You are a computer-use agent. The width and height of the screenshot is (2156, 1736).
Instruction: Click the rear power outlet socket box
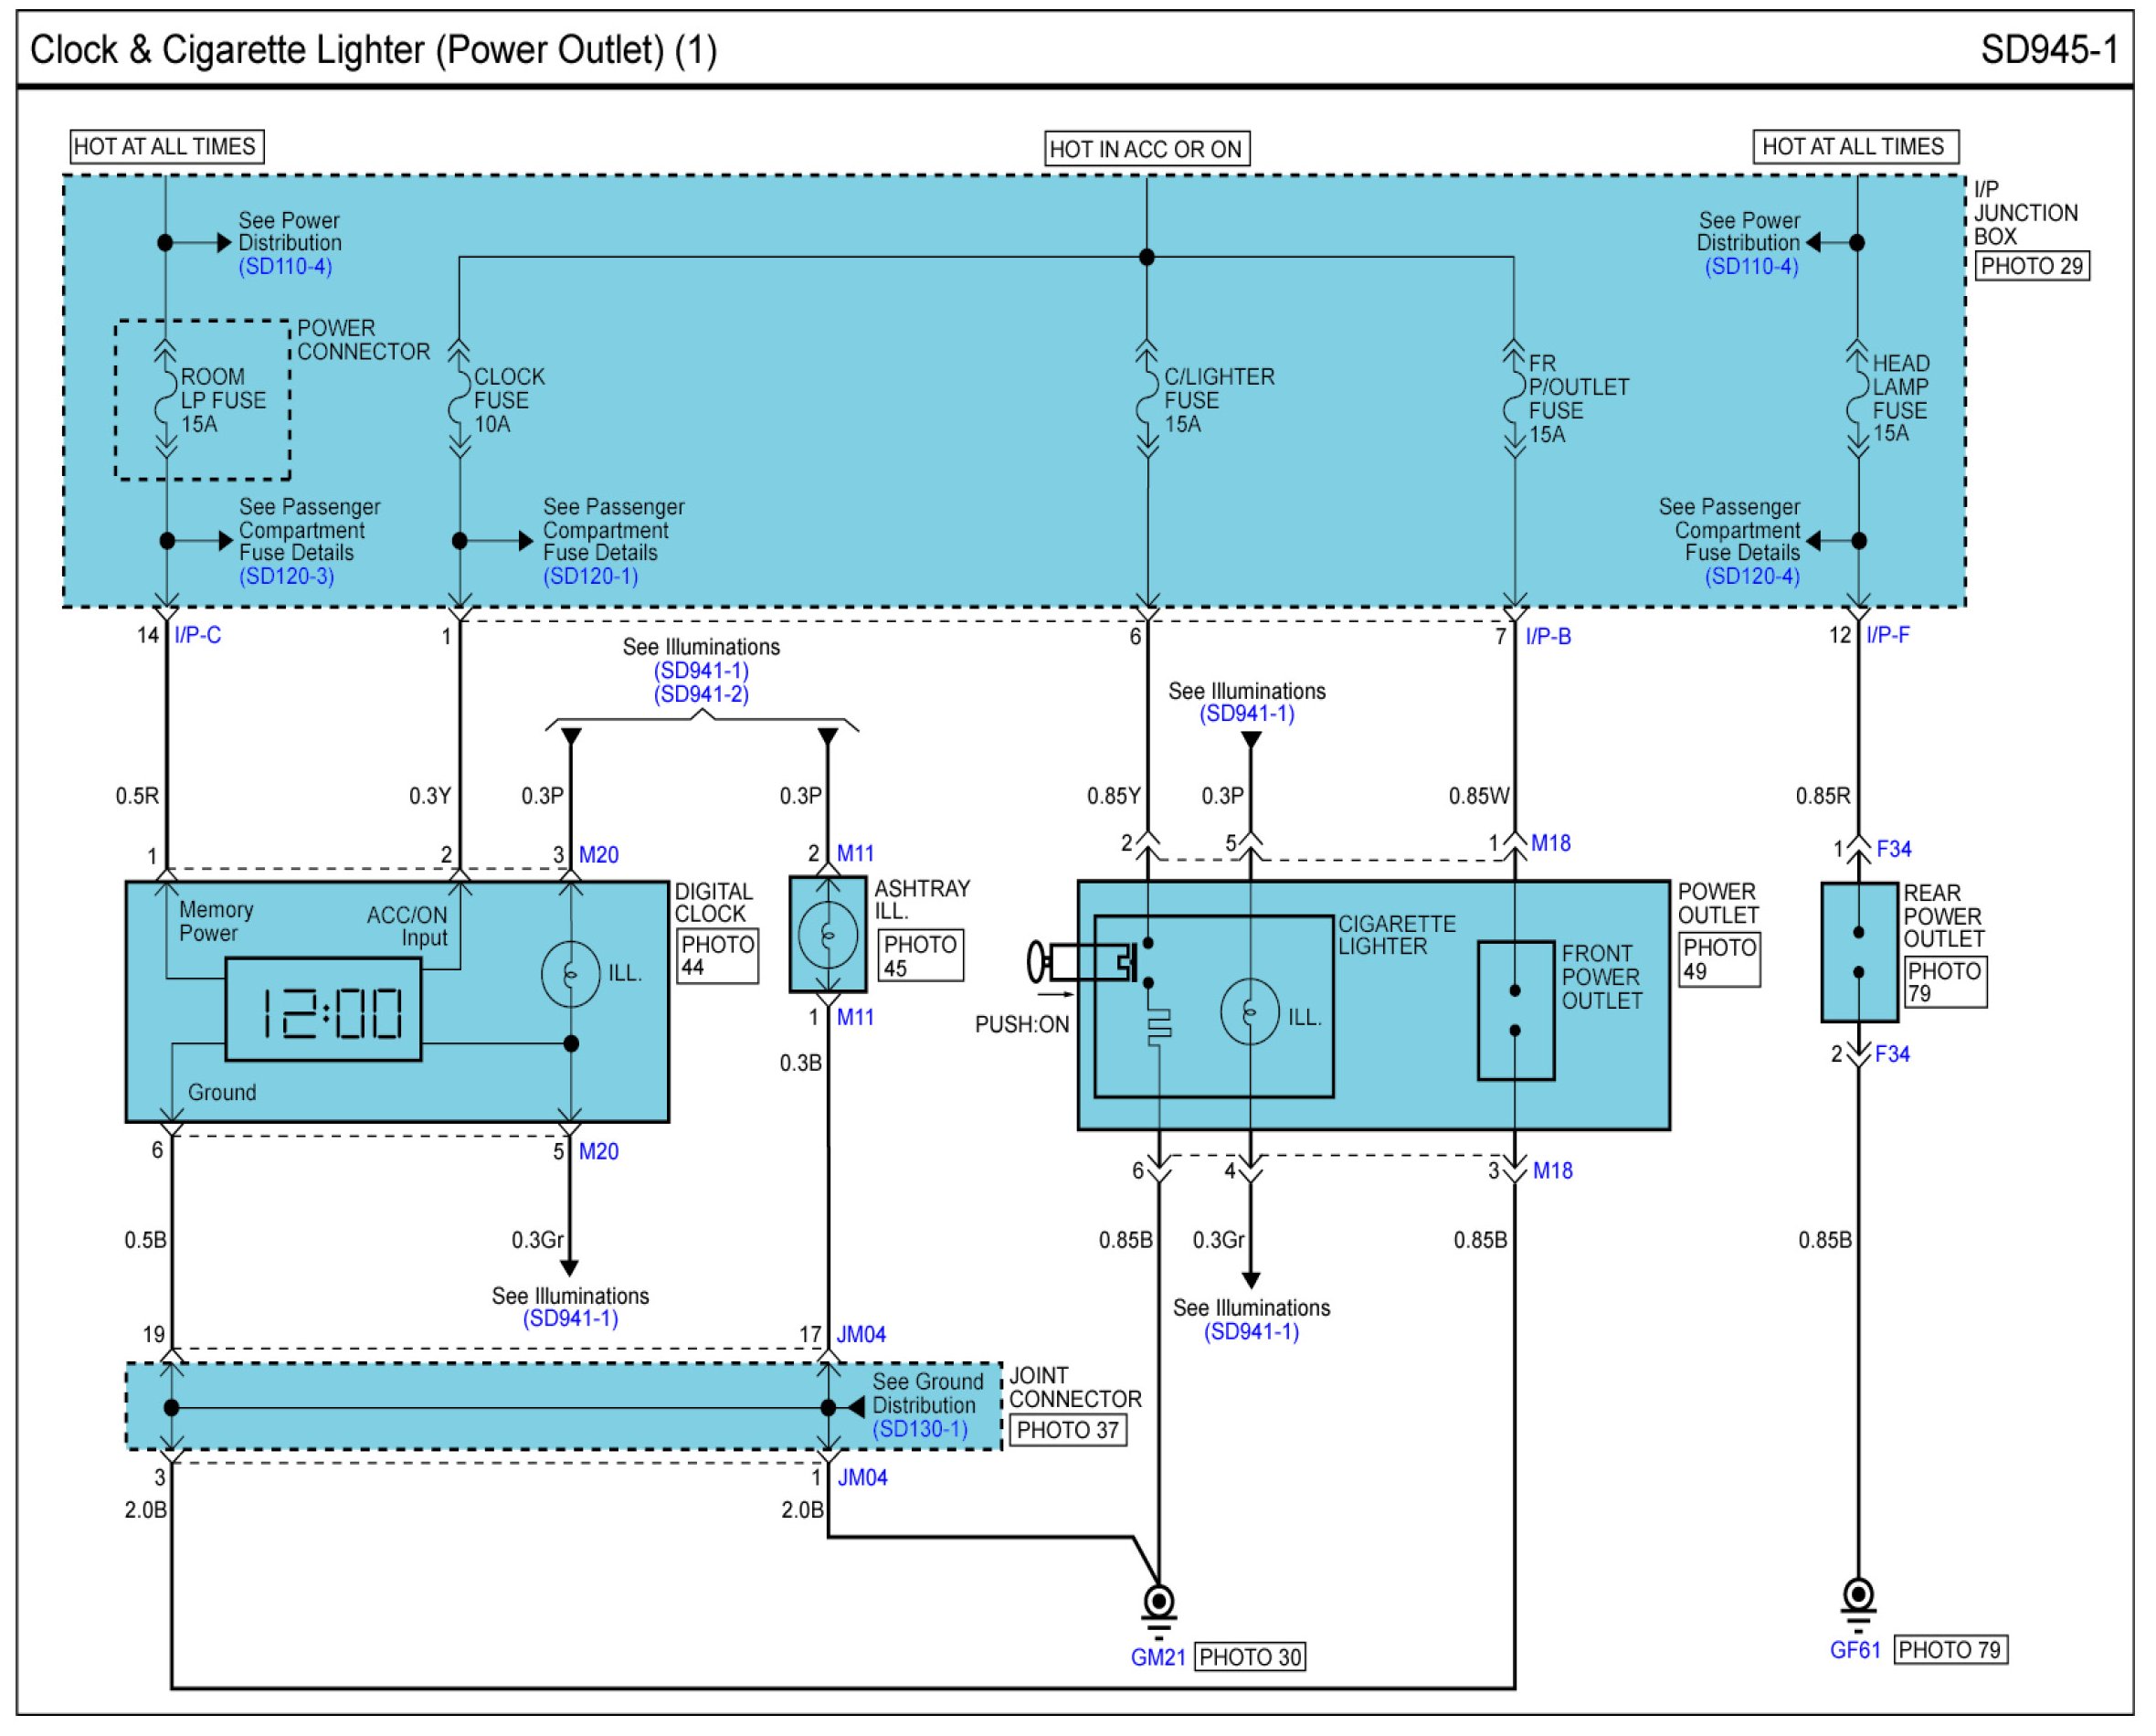coord(1858,952)
